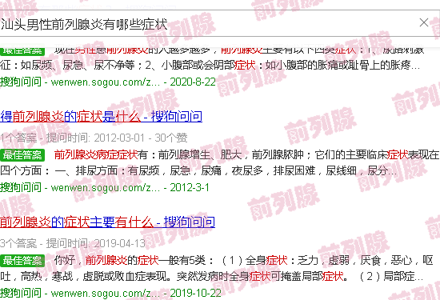Click the 搜狗问问 label in the 2012-3-1 source line
Image resolution: width=440 pixels, height=300 pixels.
pos(21,187)
